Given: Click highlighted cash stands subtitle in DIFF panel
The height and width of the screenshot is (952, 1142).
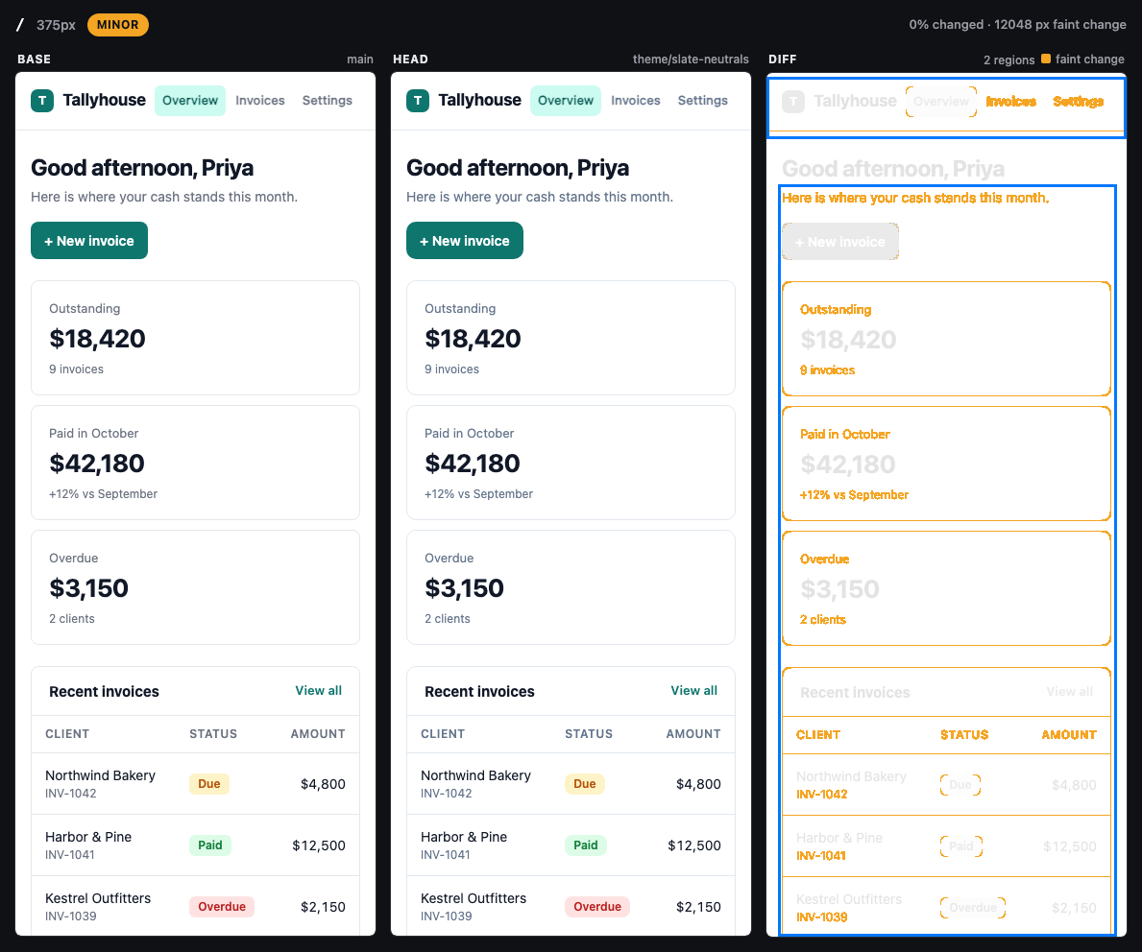Looking at the screenshot, I should 914,198.
